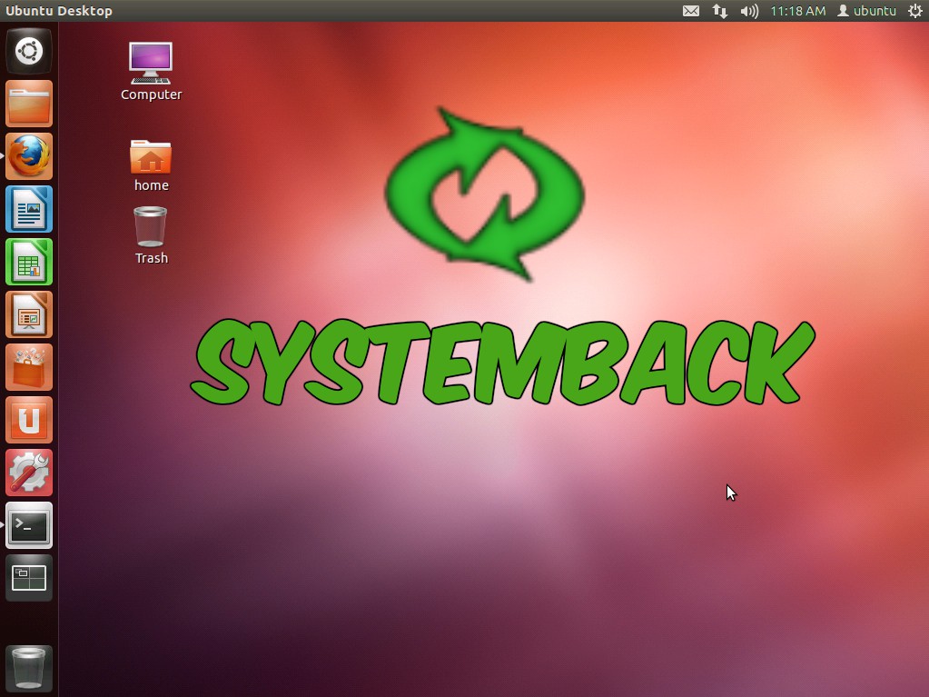The width and height of the screenshot is (929, 697).
Task: Open the sound volume indicator
Action: coord(749,11)
